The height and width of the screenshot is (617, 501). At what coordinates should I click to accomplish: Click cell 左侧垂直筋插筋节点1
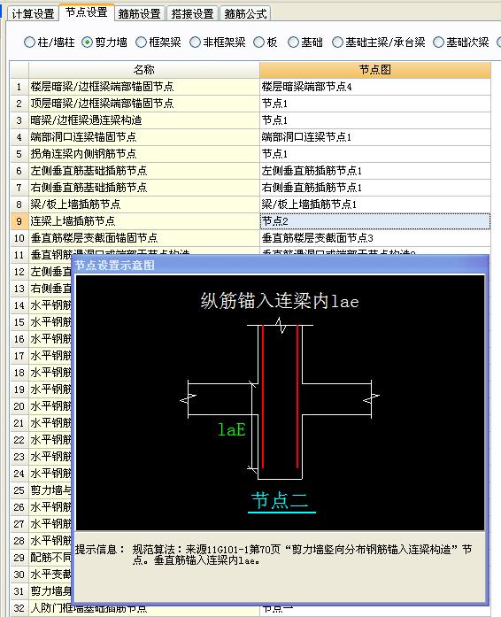point(375,171)
